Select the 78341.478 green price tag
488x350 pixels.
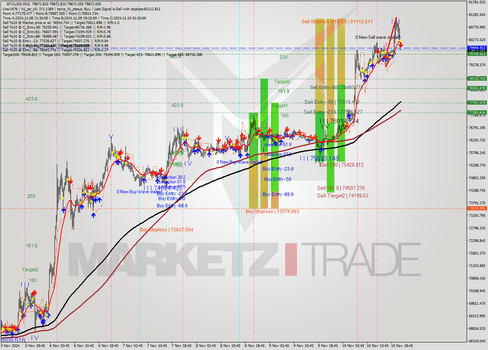[x=477, y=88]
